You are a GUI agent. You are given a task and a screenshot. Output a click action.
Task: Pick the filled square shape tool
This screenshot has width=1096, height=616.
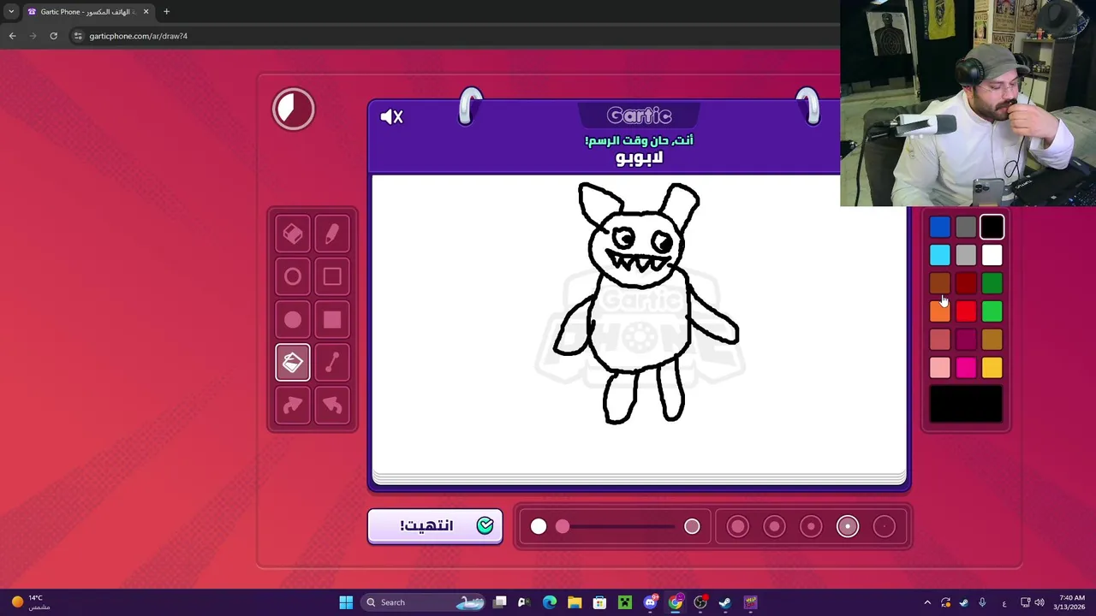point(332,320)
